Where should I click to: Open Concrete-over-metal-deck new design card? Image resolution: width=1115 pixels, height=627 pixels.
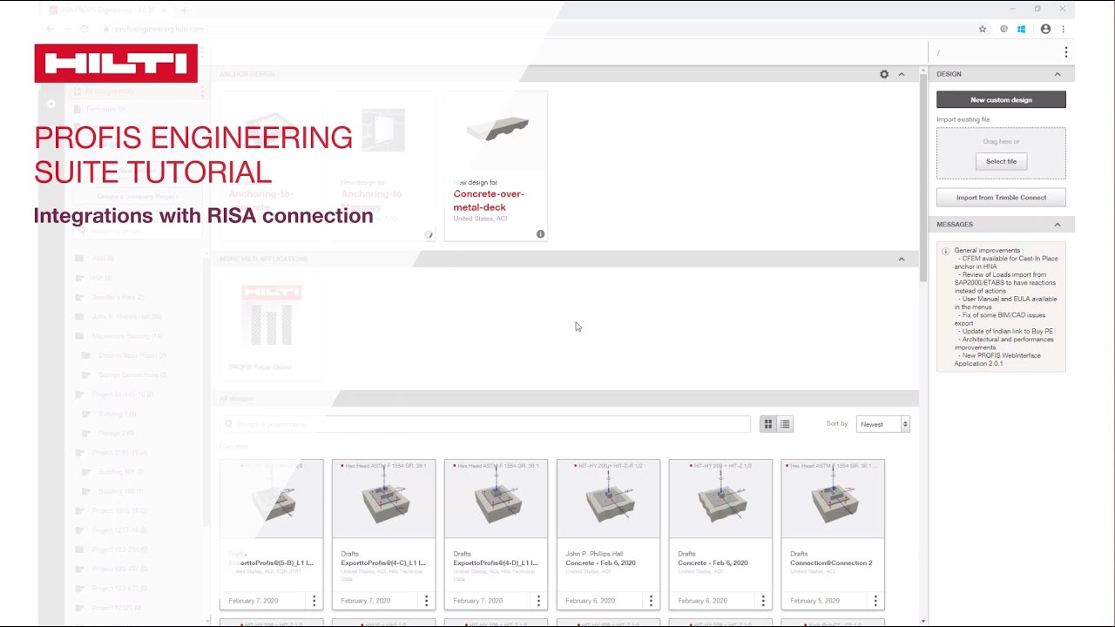(496, 165)
